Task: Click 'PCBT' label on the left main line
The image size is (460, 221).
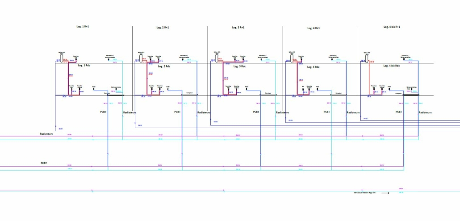Action: (x=44, y=163)
